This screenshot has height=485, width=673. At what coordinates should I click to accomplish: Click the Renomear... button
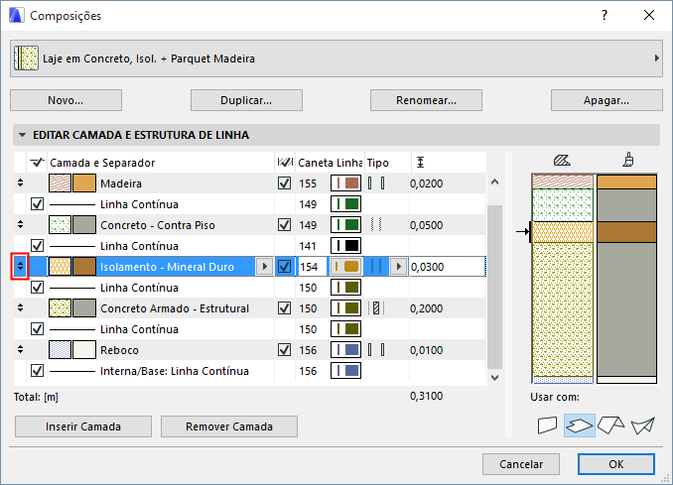tap(426, 100)
